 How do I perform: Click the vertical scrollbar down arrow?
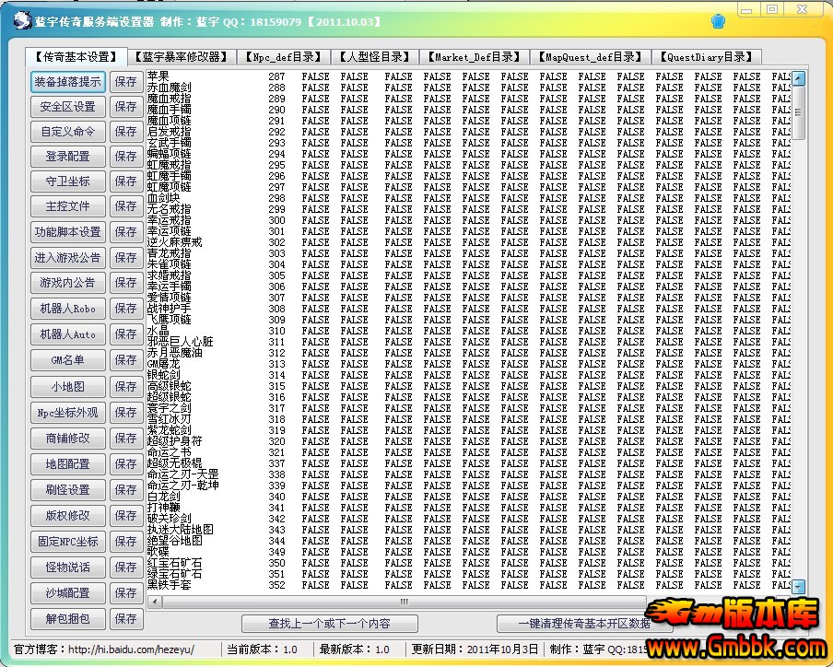(x=799, y=586)
